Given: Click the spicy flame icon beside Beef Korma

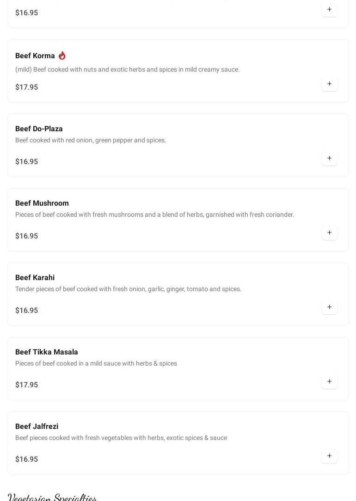Looking at the screenshot, I should click(x=62, y=55).
